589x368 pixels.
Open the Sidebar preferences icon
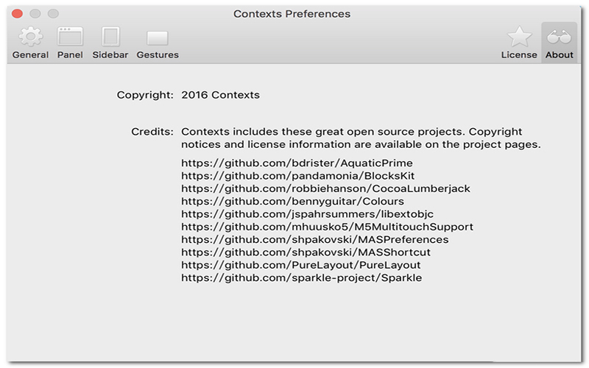(x=110, y=37)
